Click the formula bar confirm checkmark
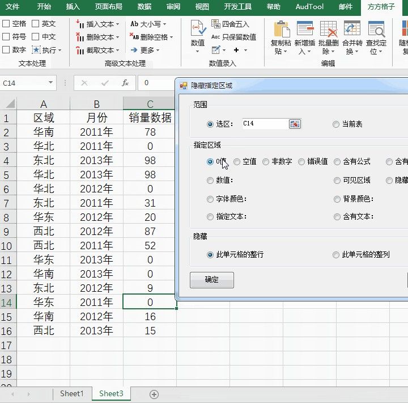 105,83
